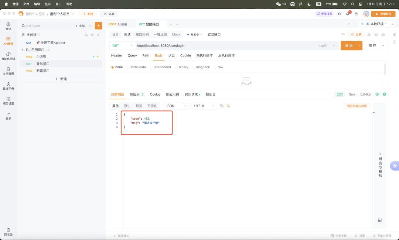Open the JSON response format dropdown
The height and width of the screenshot is (240, 399).
point(176,106)
